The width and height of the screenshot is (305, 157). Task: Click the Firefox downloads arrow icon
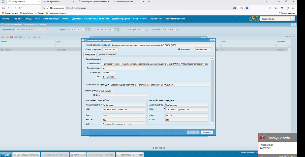point(270,8)
